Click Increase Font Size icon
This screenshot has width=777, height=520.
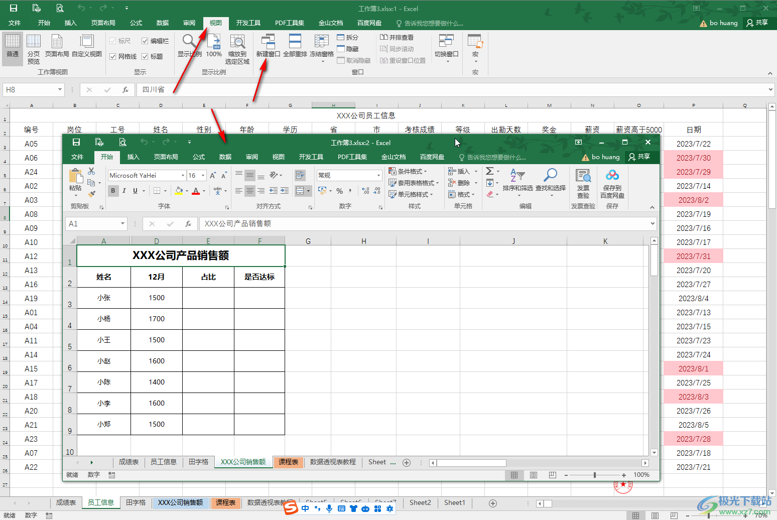pyautogui.click(x=213, y=175)
